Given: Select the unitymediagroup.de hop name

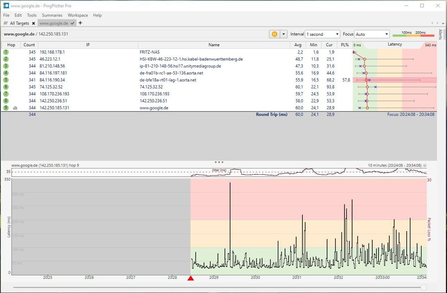Looking at the screenshot, I should click(x=180, y=66).
